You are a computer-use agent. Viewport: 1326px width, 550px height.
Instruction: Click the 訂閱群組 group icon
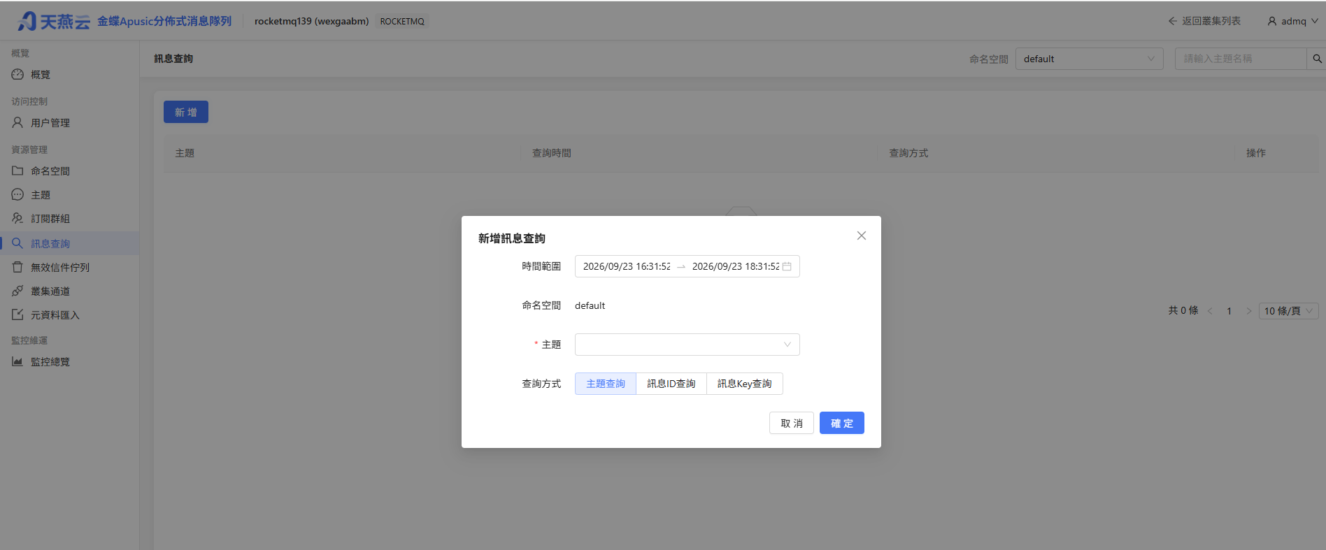(x=17, y=218)
